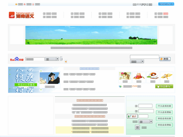Focus the Baidu search input field
Viewport: 183px width, 137px height.
click(x=35, y=59)
